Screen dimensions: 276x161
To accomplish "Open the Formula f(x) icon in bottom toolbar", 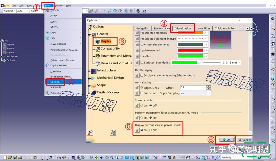I will pos(59,157).
